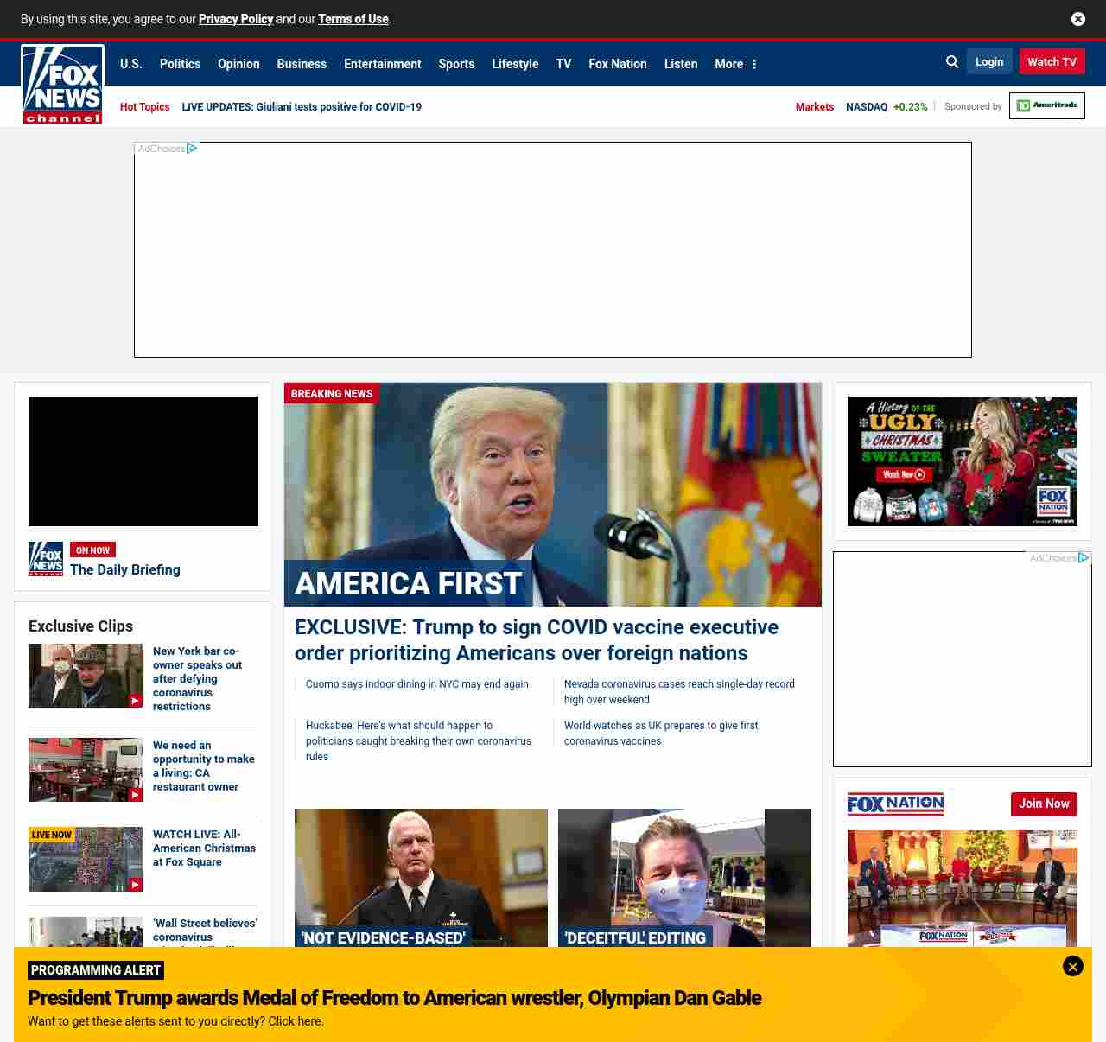Open the Privacy Policy link

236,19
